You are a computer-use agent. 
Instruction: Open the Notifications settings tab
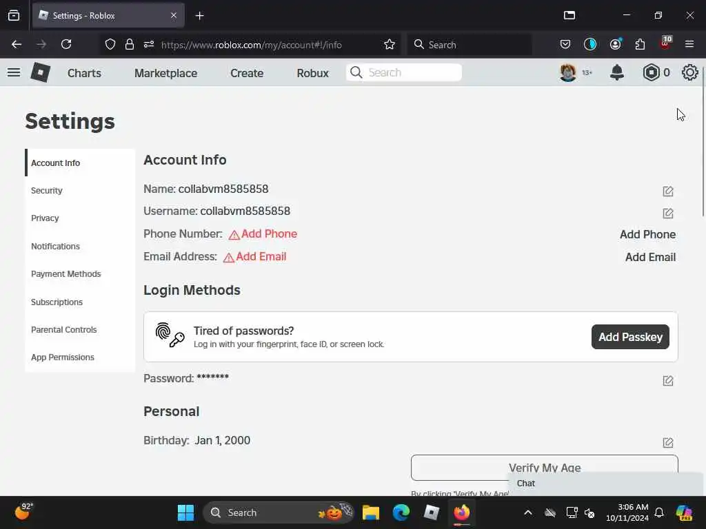pyautogui.click(x=80, y=246)
